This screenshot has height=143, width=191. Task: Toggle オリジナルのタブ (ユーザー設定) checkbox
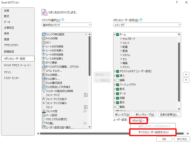(118, 71)
